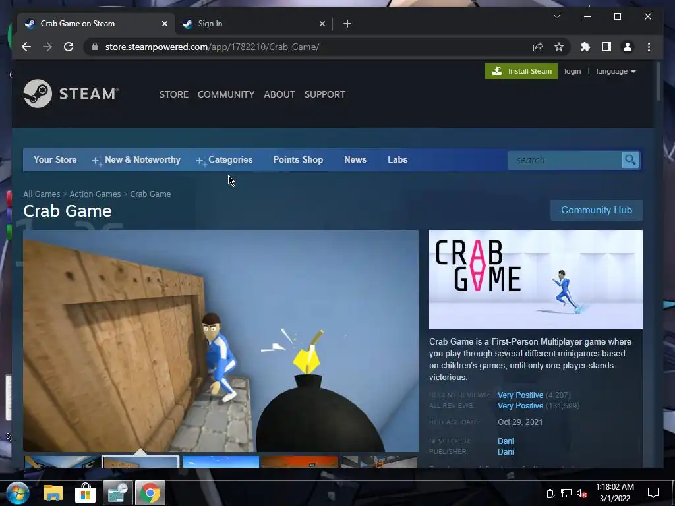Image resolution: width=675 pixels, height=506 pixels.
Task: Click the Action Games breadcrumb
Action: click(95, 194)
